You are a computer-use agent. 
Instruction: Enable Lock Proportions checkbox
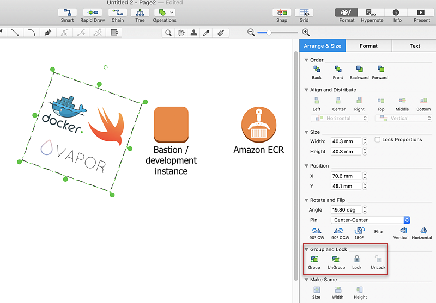(x=377, y=140)
